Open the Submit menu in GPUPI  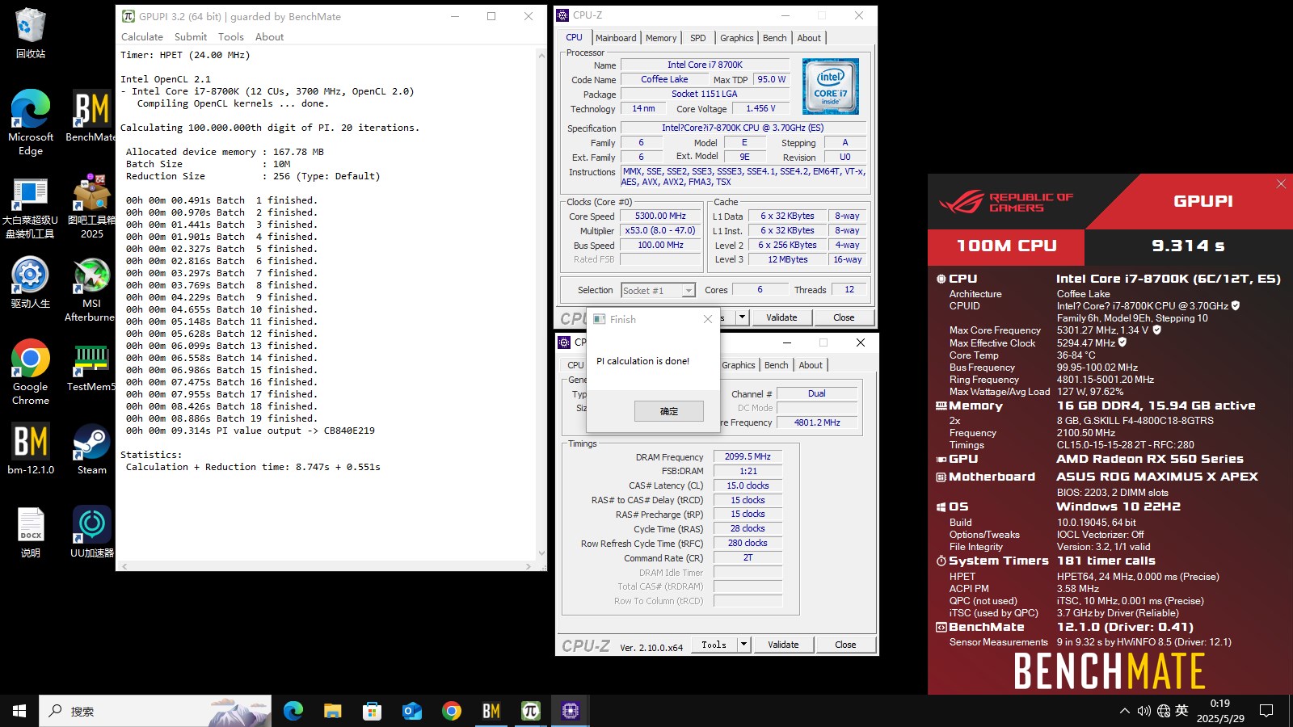pyautogui.click(x=191, y=37)
